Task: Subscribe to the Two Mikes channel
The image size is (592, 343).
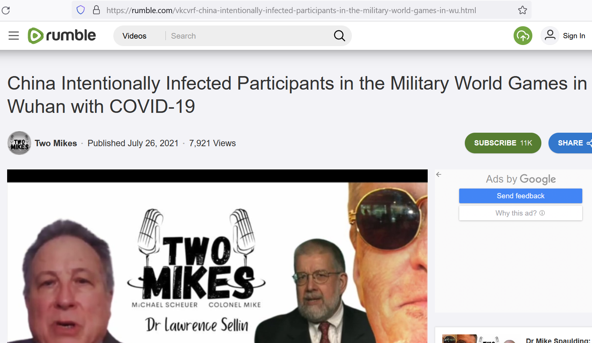Action: (503, 143)
